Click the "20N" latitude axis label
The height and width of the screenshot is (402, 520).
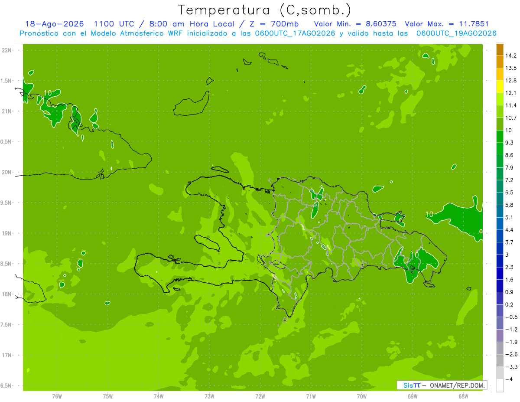(6, 172)
